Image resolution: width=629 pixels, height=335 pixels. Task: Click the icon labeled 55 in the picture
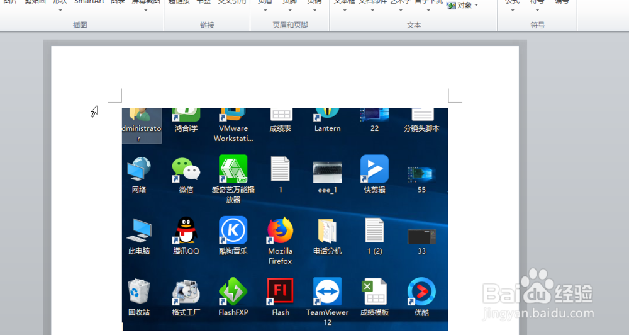(x=421, y=174)
